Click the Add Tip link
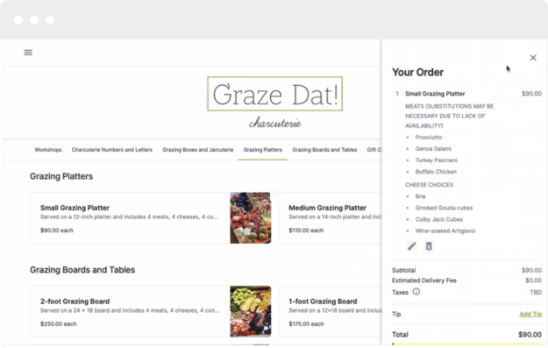Screen dimensions: 548x348 (530, 314)
